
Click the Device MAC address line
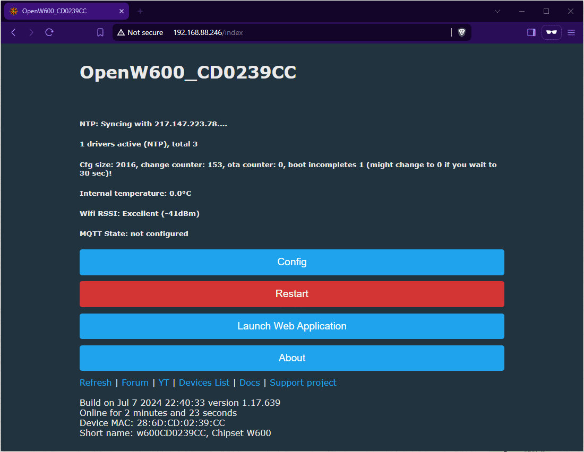152,423
